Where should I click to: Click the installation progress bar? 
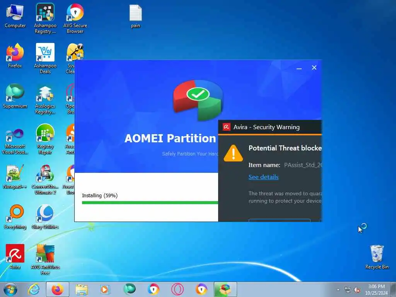tap(150, 203)
